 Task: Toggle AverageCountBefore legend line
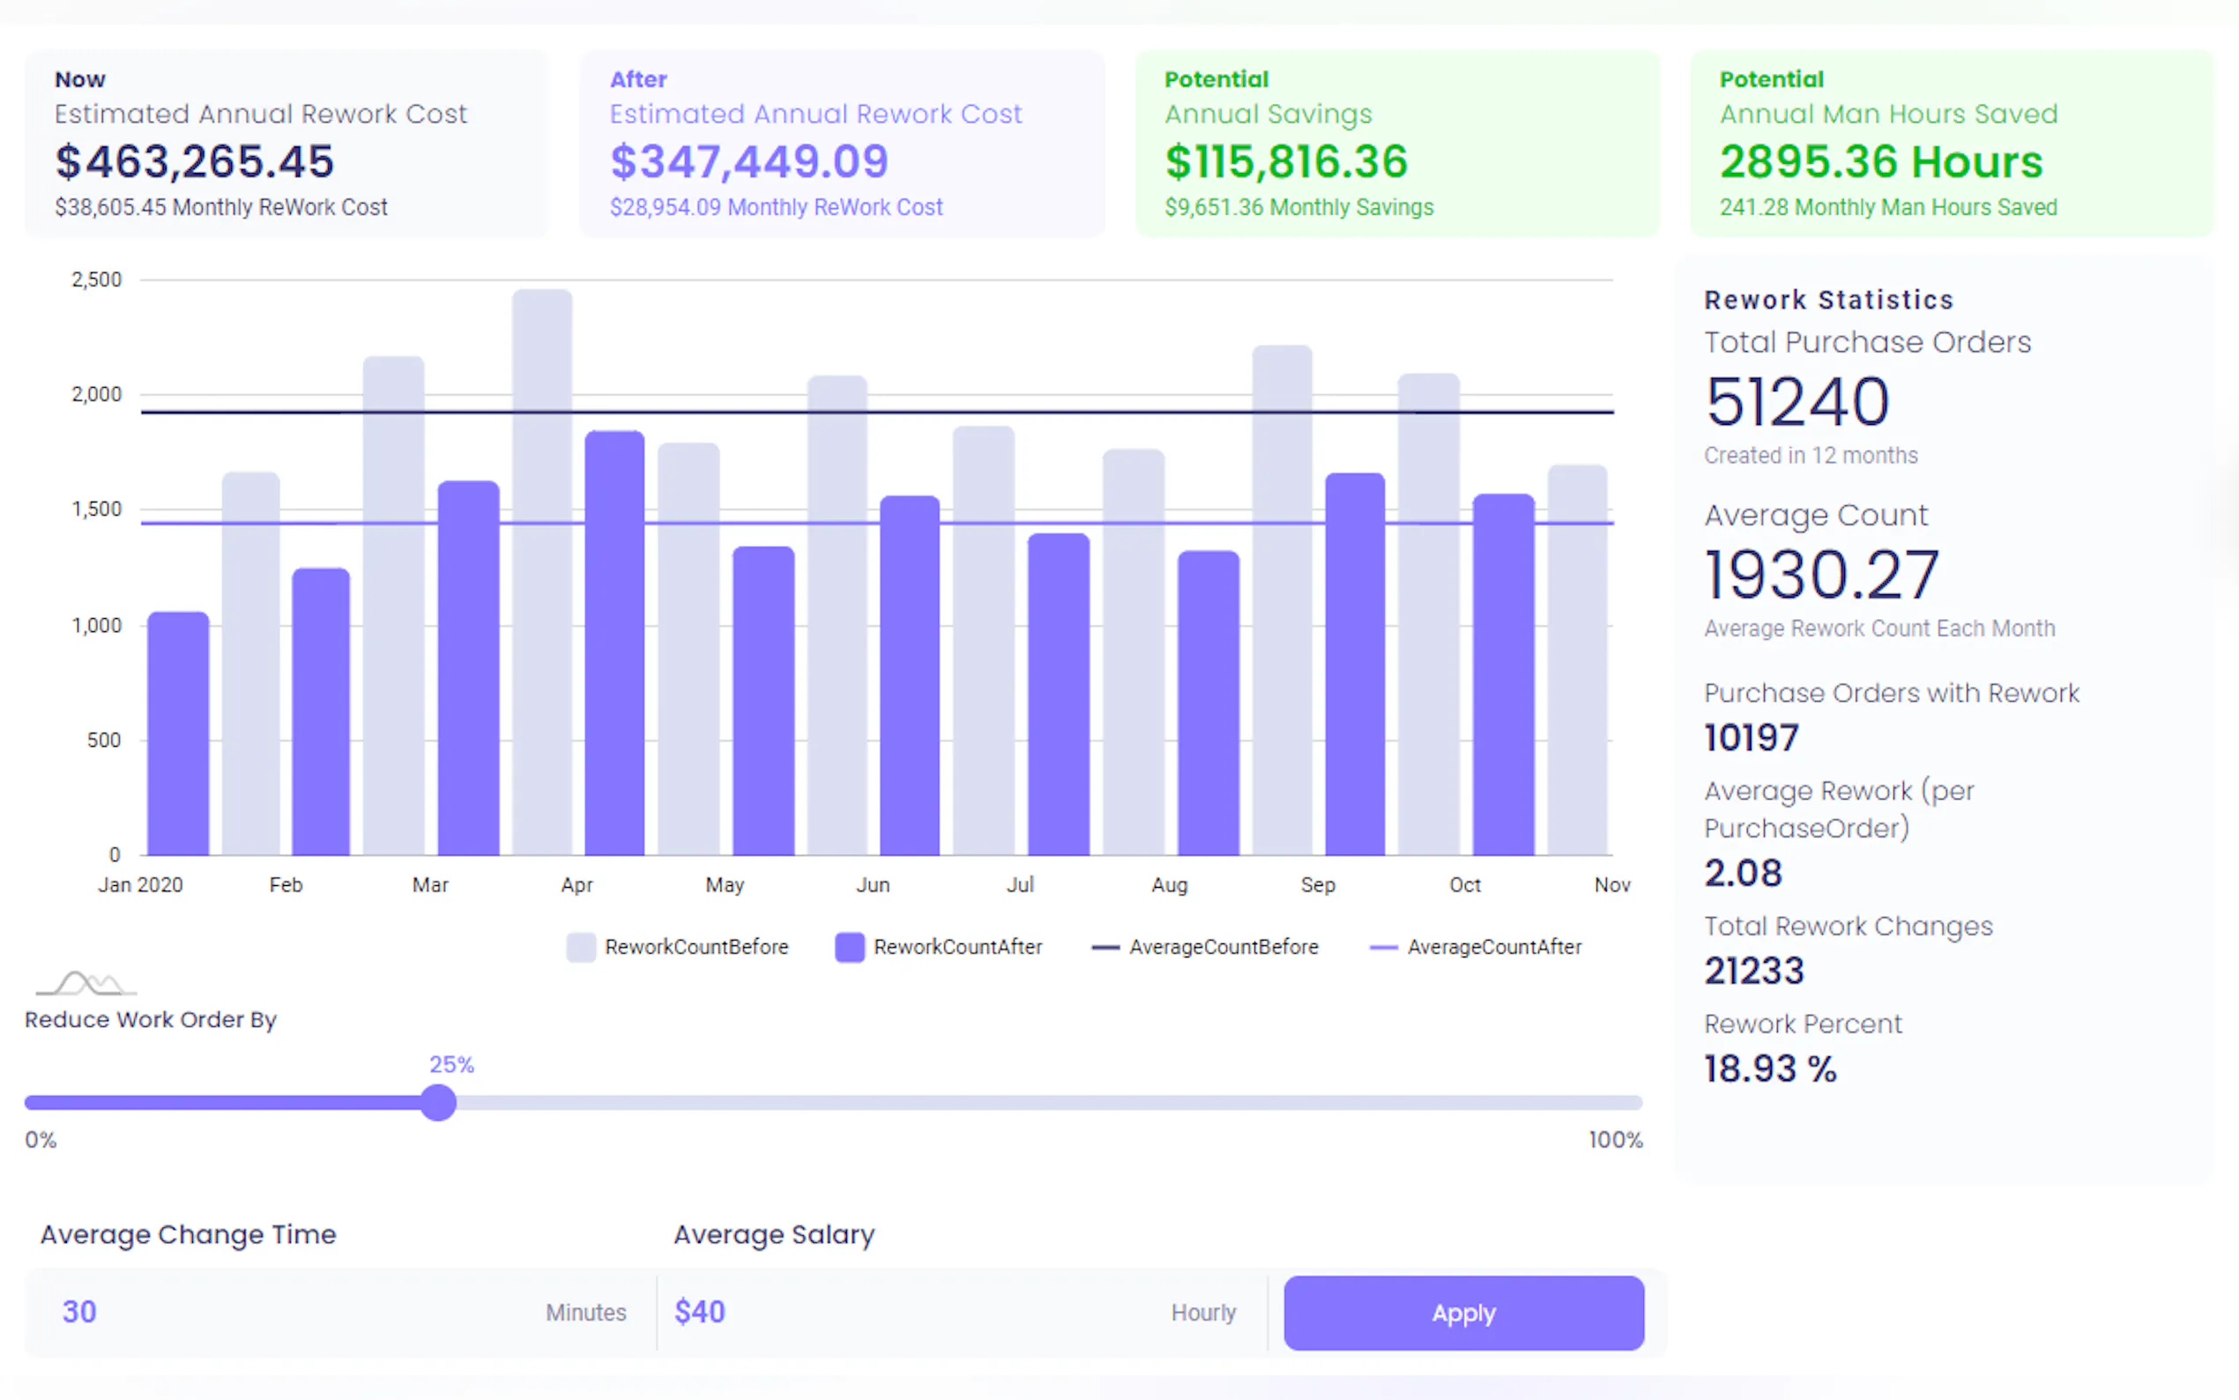1105,947
